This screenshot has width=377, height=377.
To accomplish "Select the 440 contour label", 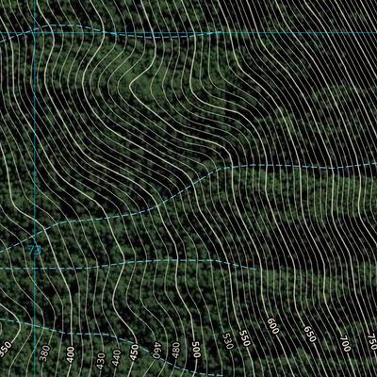I will [x=116, y=358].
